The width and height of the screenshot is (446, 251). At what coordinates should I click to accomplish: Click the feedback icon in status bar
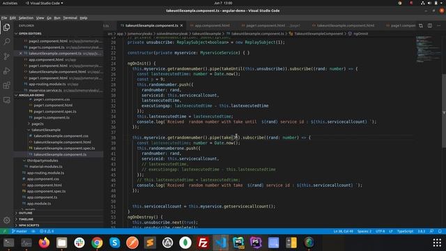[x=431, y=231]
